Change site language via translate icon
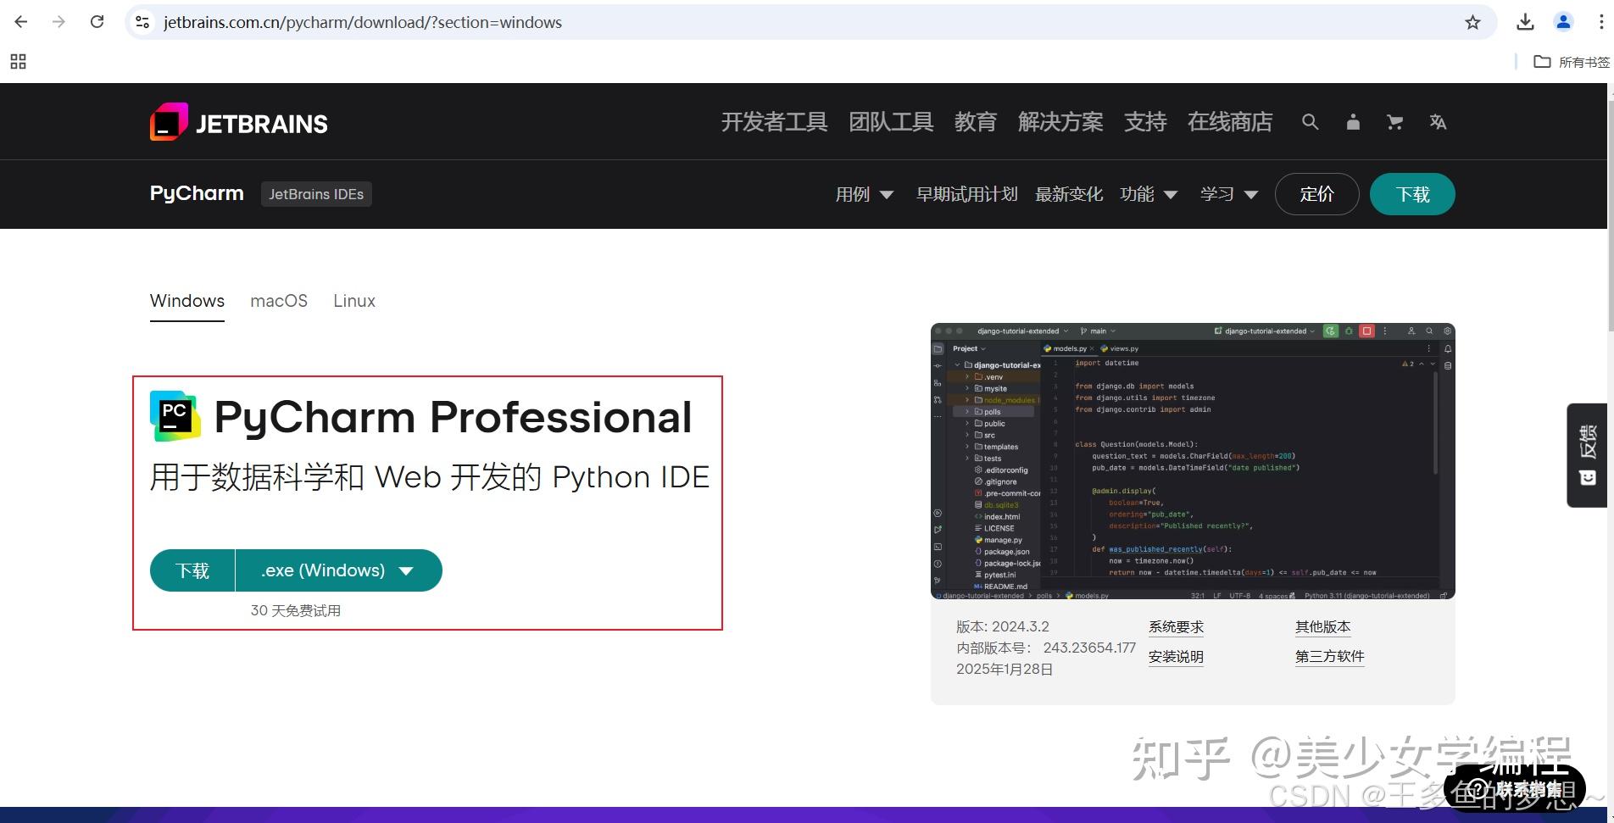The width and height of the screenshot is (1614, 823). [x=1438, y=122]
